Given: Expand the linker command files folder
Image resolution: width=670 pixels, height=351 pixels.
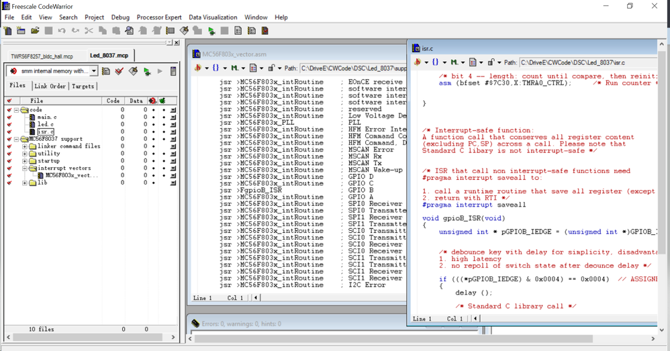Looking at the screenshot, I should click(x=25, y=146).
